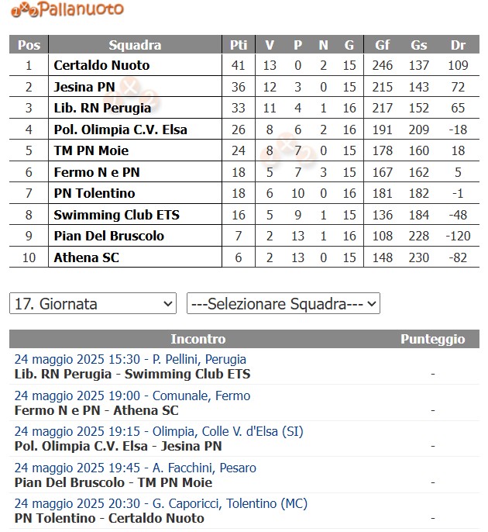Viewport: 488px width, 532px height.
Task: Open match Lib. RN Perugia - Swimming Club ETS
Action: click(x=132, y=374)
